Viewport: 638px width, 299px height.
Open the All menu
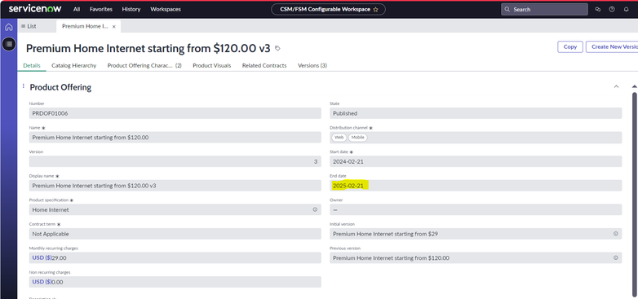point(77,9)
